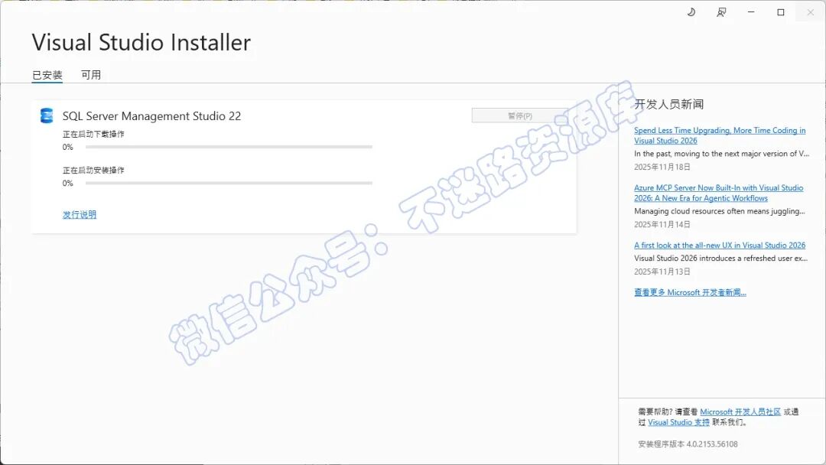Open the 发行说明 release notes link
Viewport: 826px width, 465px height.
tap(80, 214)
